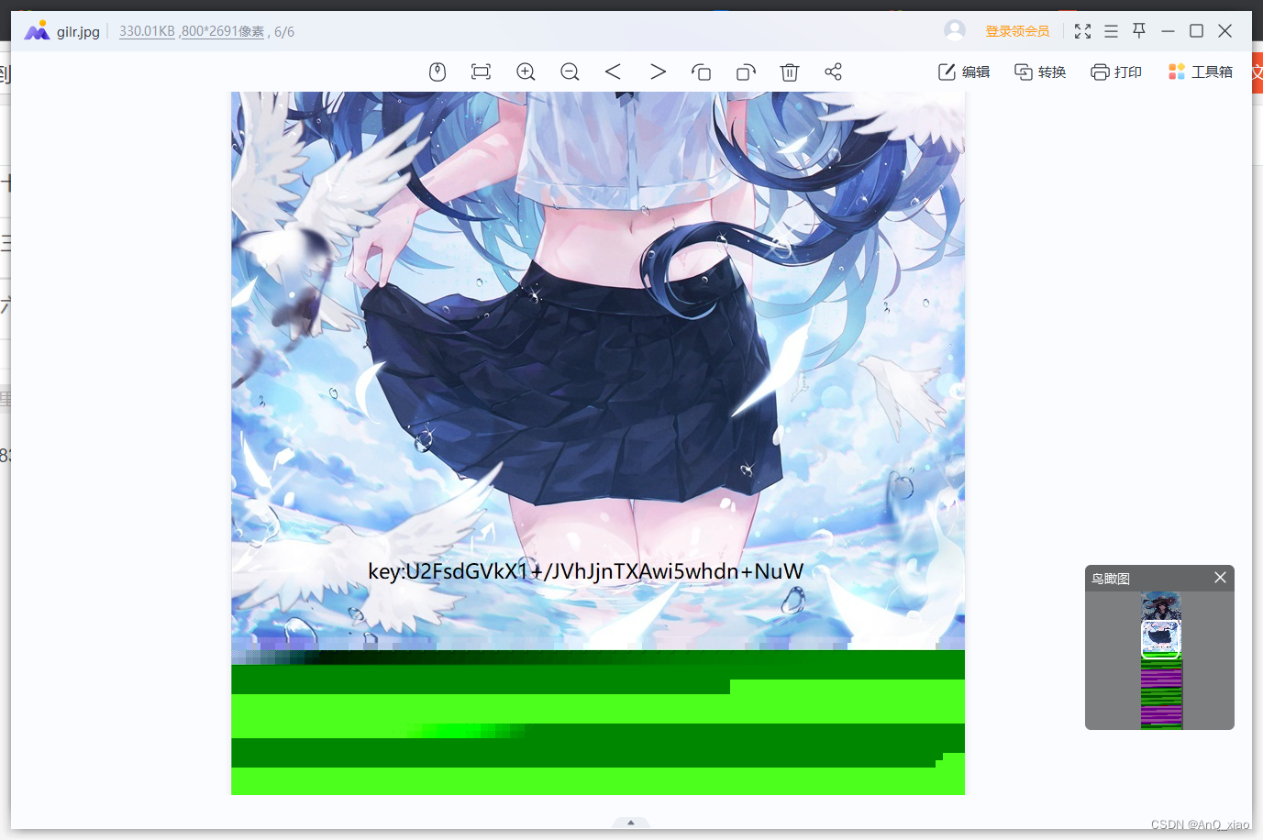Viewport: 1263px width, 840px height.
Task: Rotate image counterclockwise
Action: tap(702, 72)
